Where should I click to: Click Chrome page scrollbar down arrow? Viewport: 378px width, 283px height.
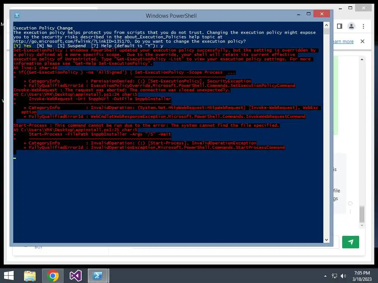(x=362, y=226)
